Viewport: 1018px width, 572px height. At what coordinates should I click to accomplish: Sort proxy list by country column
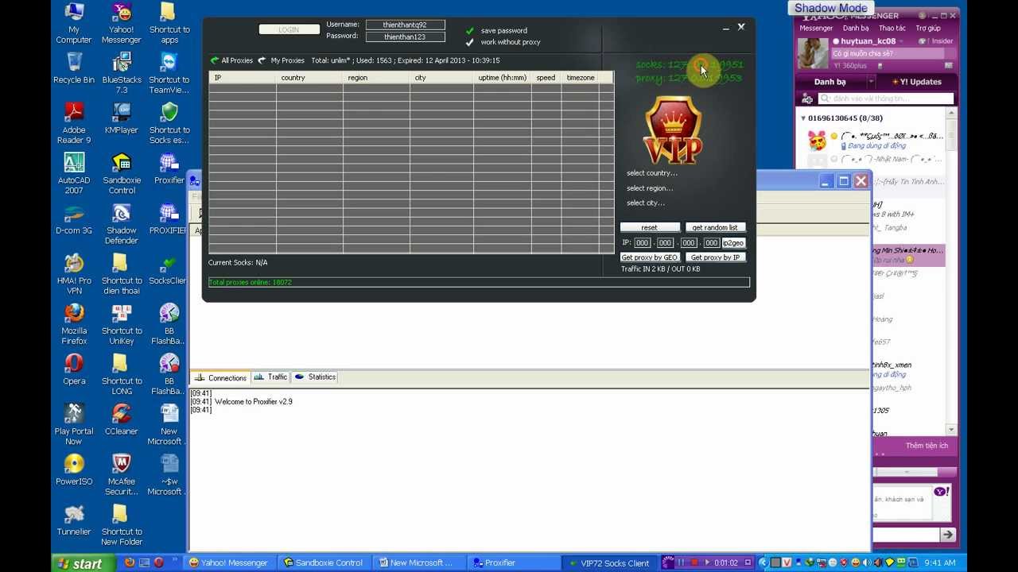(309, 78)
